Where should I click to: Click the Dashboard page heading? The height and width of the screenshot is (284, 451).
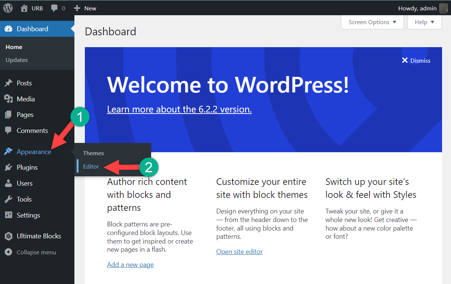[111, 32]
